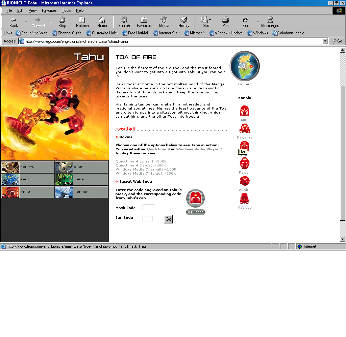The width and height of the screenshot is (346, 337).
Task: Open the Internet Start link
Action: pos(166,33)
